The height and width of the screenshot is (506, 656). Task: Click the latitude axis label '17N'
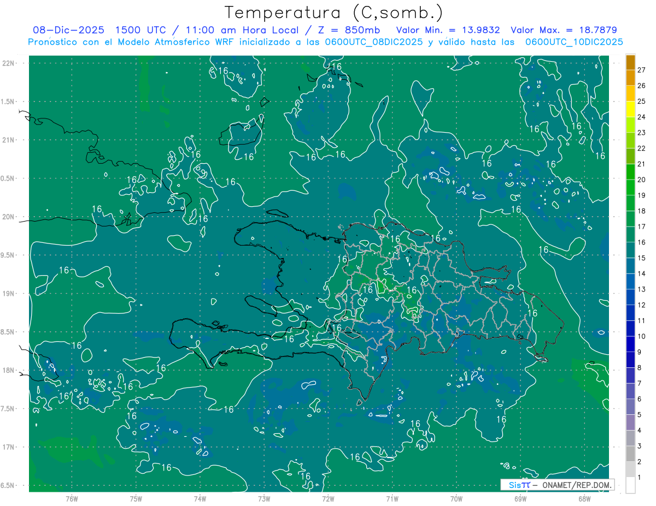click(8, 447)
